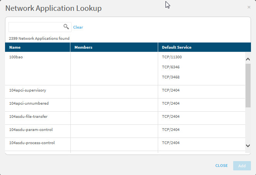Sort by the Name column header
This screenshot has width=256, height=175.
(15, 47)
